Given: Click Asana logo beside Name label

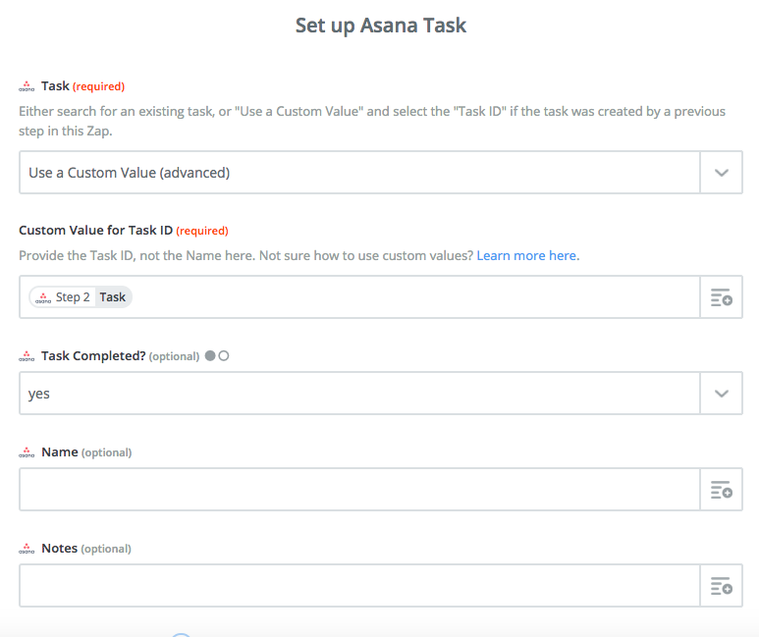Looking at the screenshot, I should click(27, 452).
